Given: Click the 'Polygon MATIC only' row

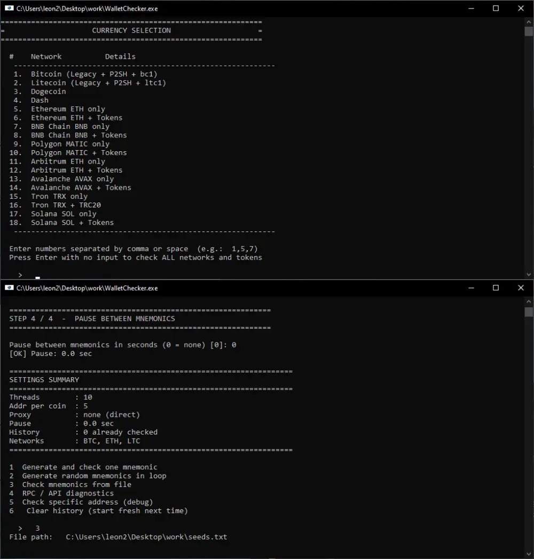Looking at the screenshot, I should (61, 144).
